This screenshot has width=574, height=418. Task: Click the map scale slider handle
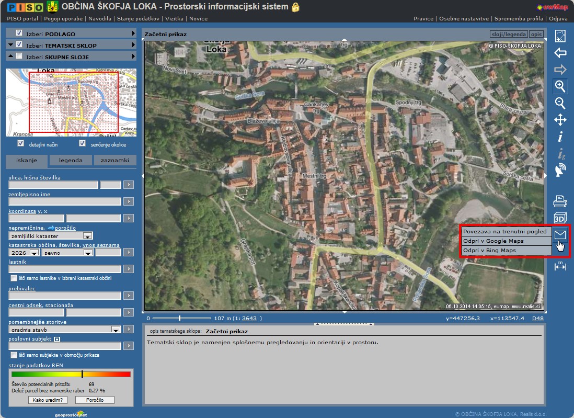[x=179, y=318]
